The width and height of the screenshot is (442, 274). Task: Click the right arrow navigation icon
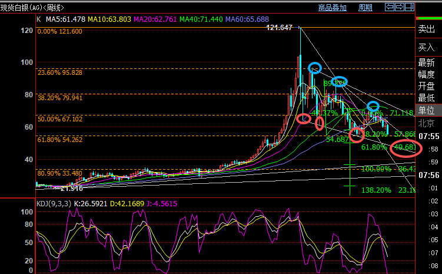(400, 7)
